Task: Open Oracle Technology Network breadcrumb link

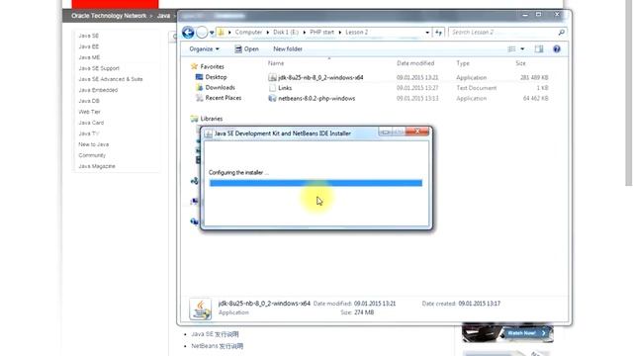Action: 109,16
